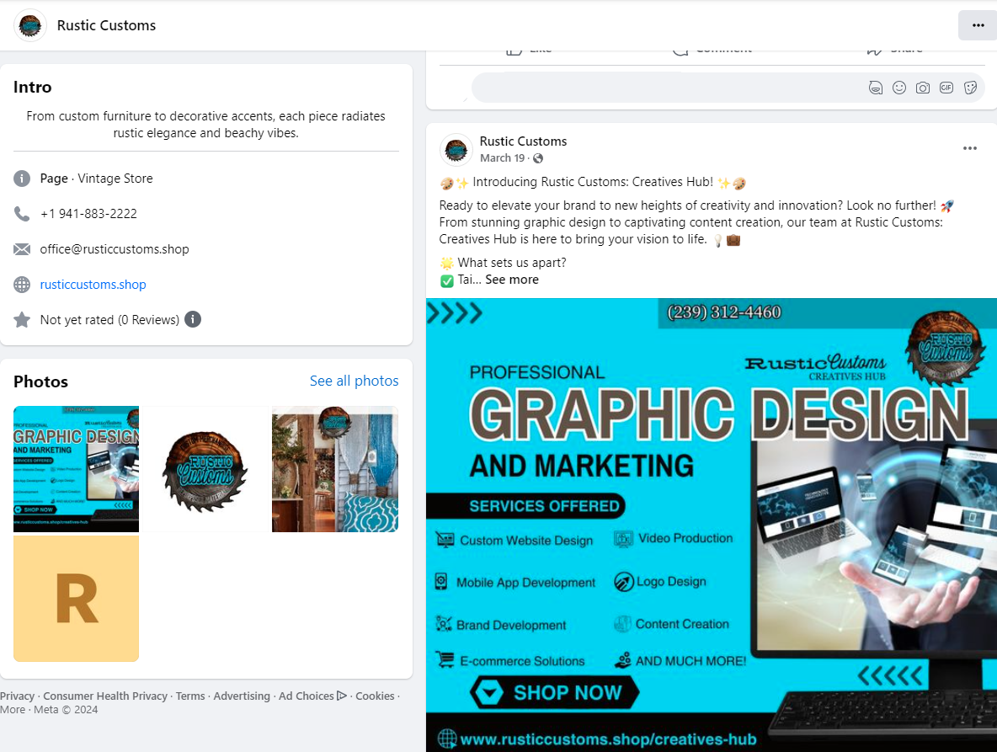Open the rustic interior photo thumbnail
Screen dimensions: 997x752
tap(335, 469)
